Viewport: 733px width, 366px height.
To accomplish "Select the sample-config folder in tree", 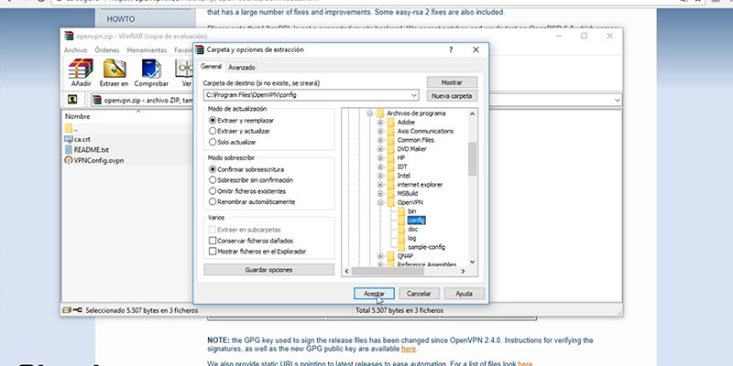I will [x=426, y=247].
